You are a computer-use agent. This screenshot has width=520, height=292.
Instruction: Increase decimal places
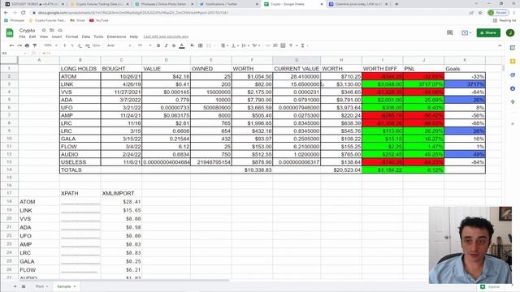[x=87, y=45]
